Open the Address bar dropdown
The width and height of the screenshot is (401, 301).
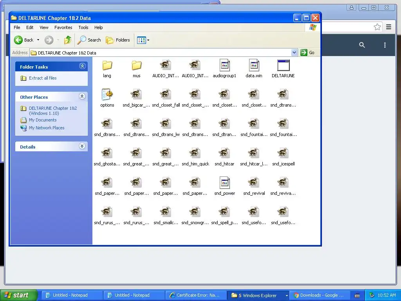294,53
